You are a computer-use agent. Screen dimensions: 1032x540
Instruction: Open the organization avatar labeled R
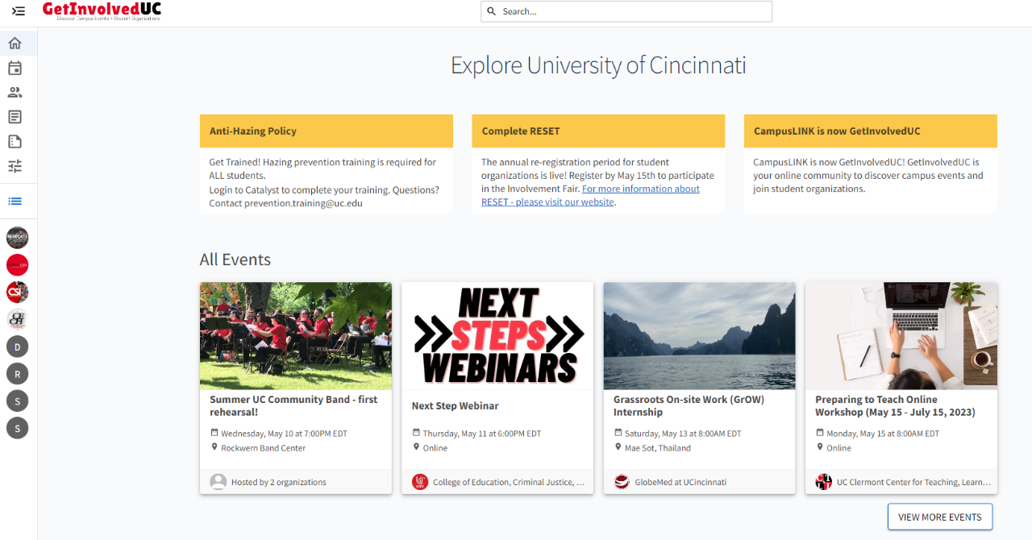17,374
